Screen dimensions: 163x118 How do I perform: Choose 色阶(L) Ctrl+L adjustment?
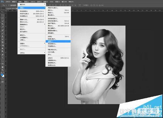tap(58, 10)
